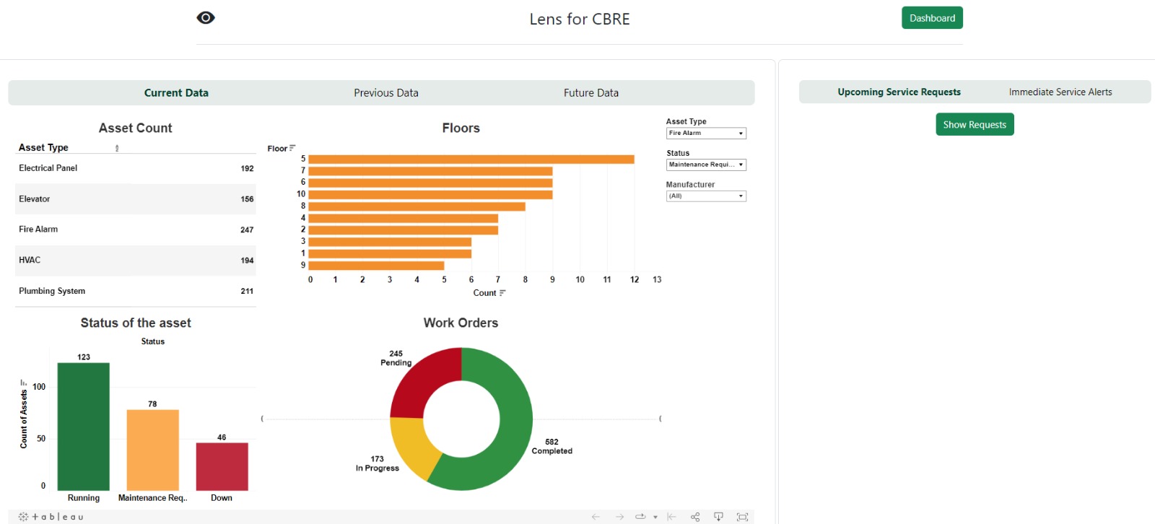Click the eye icon beside the title

click(206, 18)
